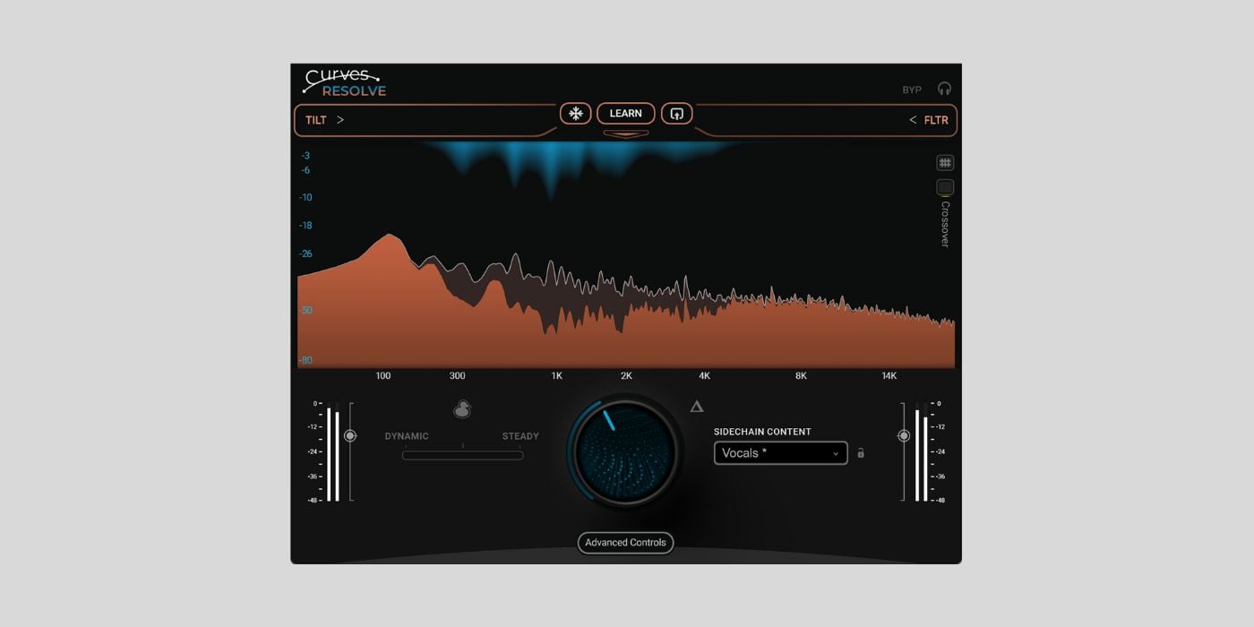Click the duck ducking icon

462,409
